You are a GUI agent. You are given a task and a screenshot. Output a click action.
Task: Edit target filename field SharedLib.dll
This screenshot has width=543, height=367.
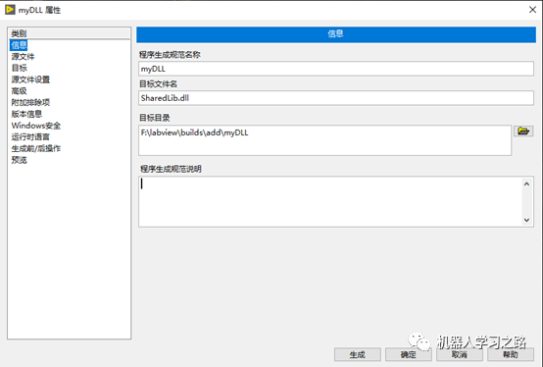[336, 98]
